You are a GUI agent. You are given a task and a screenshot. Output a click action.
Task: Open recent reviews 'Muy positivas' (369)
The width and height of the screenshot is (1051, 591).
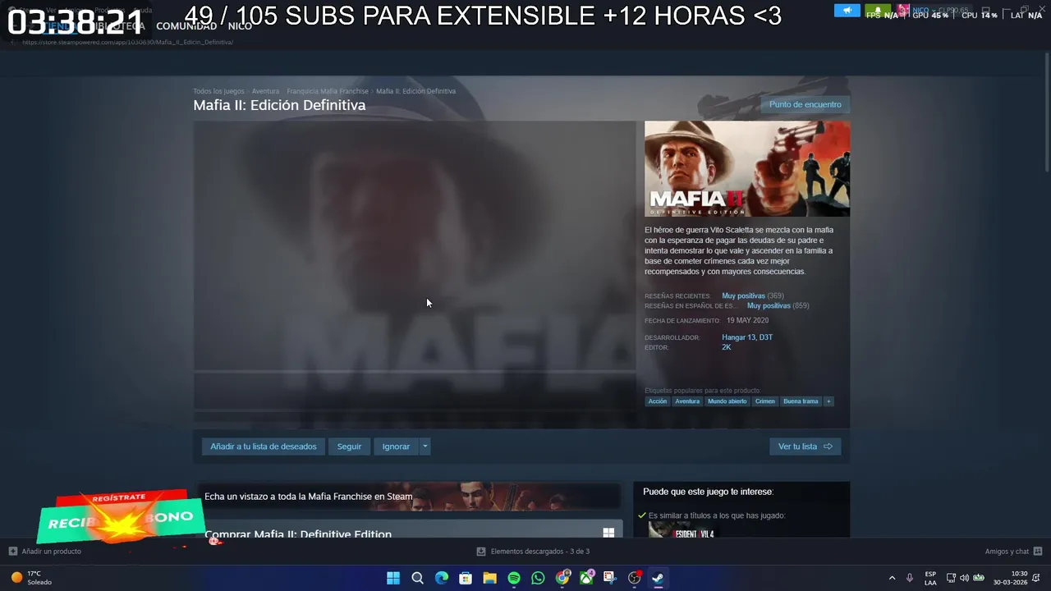tap(743, 295)
